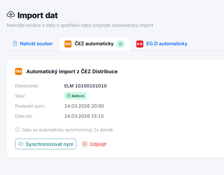Click the orange ČEZ logo in the tab
This screenshot has height=175, width=224.
pyautogui.click(x=68, y=44)
